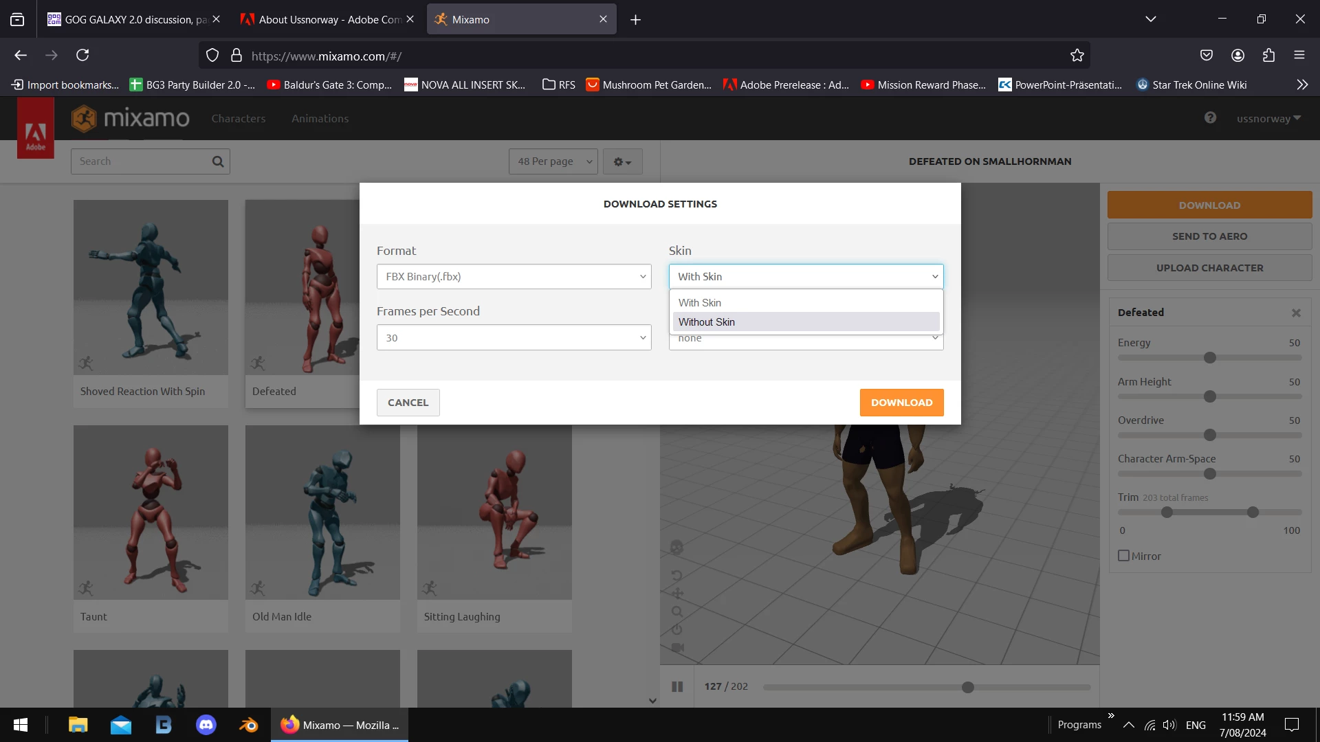Viewport: 1320px width, 742px height.
Task: Enable the Mirror checkbox in the Defeated panel
Action: coord(1123,556)
